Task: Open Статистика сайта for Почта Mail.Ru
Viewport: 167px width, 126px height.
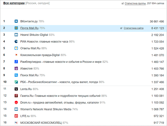Action: [x=133, y=28]
